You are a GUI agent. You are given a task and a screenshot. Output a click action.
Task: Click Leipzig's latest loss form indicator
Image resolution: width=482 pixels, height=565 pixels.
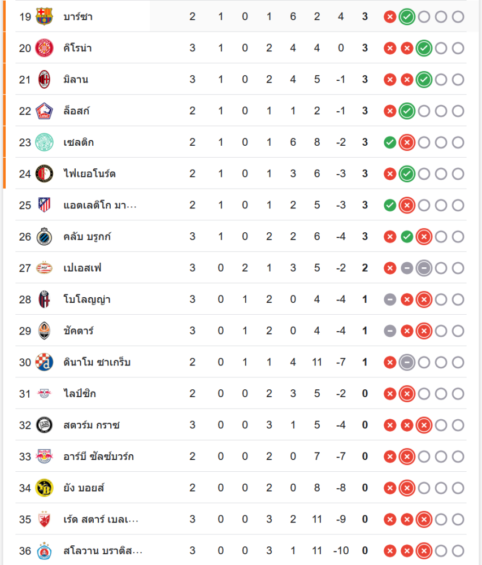point(406,393)
